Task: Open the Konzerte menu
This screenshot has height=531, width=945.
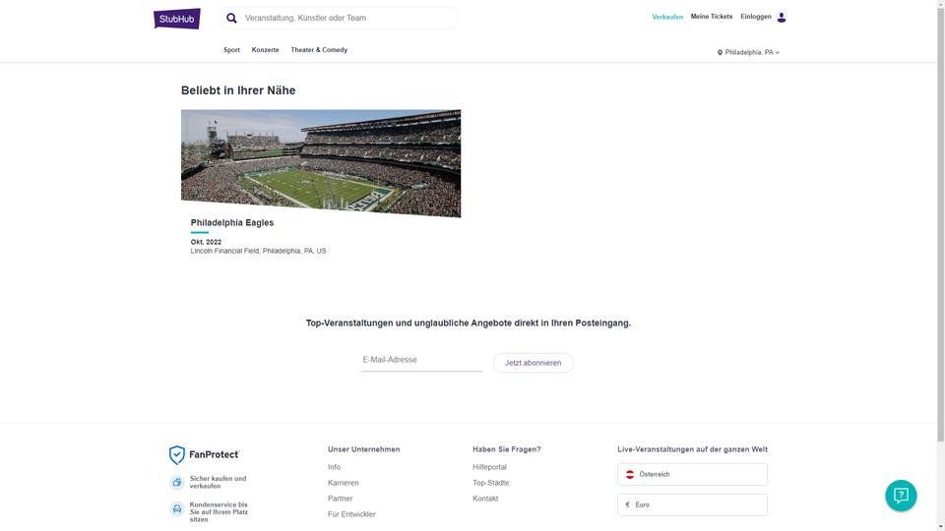Action: 265,50
